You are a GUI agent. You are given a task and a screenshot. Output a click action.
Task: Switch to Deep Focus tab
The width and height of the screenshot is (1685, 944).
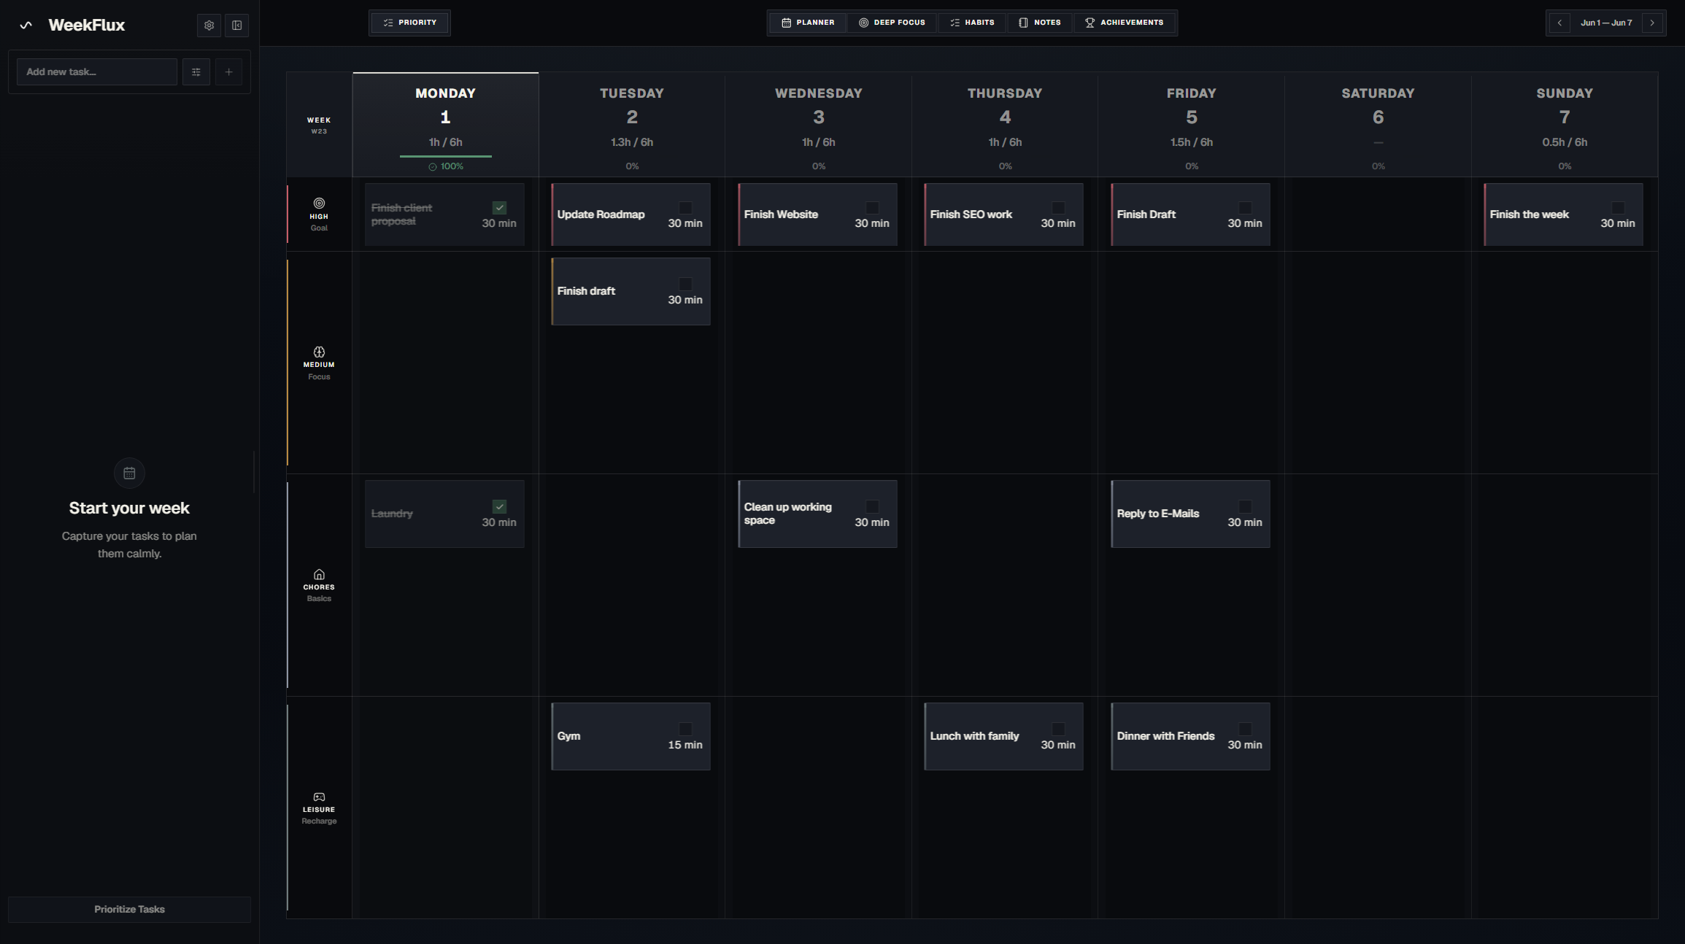892,23
